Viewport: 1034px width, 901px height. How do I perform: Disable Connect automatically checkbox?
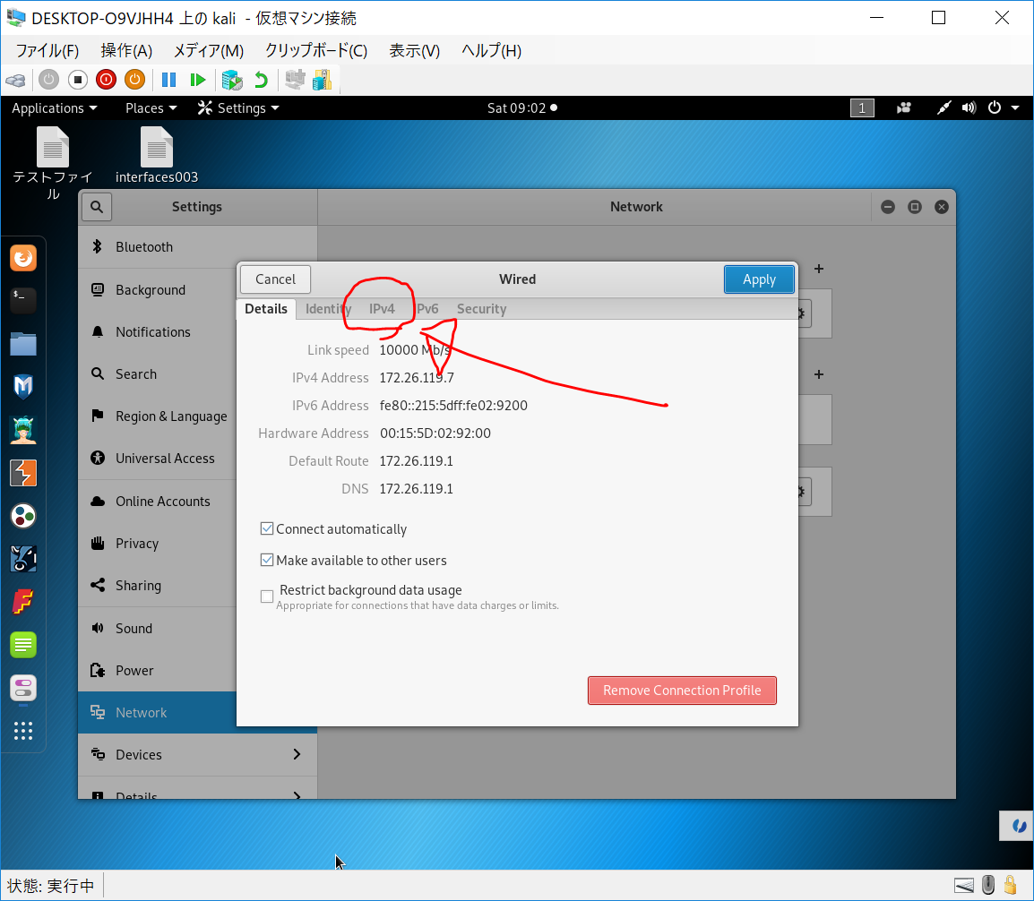[267, 529]
